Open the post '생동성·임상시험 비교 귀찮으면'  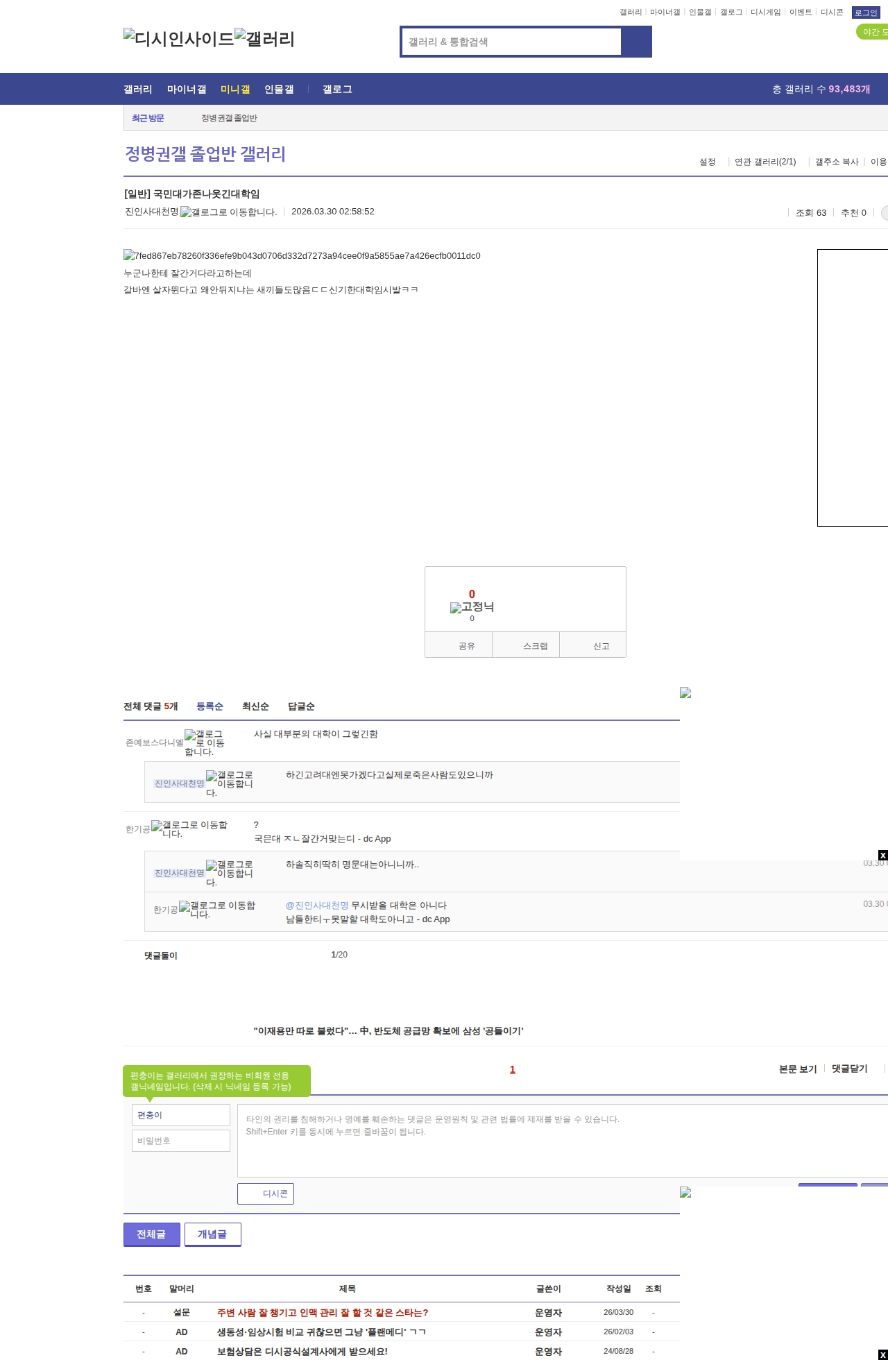tap(321, 1332)
